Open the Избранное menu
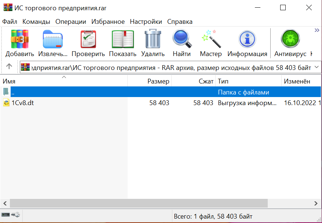The width and height of the screenshot is (322, 223). pos(108,22)
